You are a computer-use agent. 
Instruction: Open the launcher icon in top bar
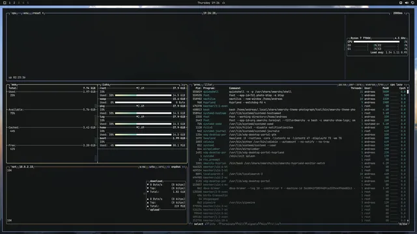click(x=5, y=3)
